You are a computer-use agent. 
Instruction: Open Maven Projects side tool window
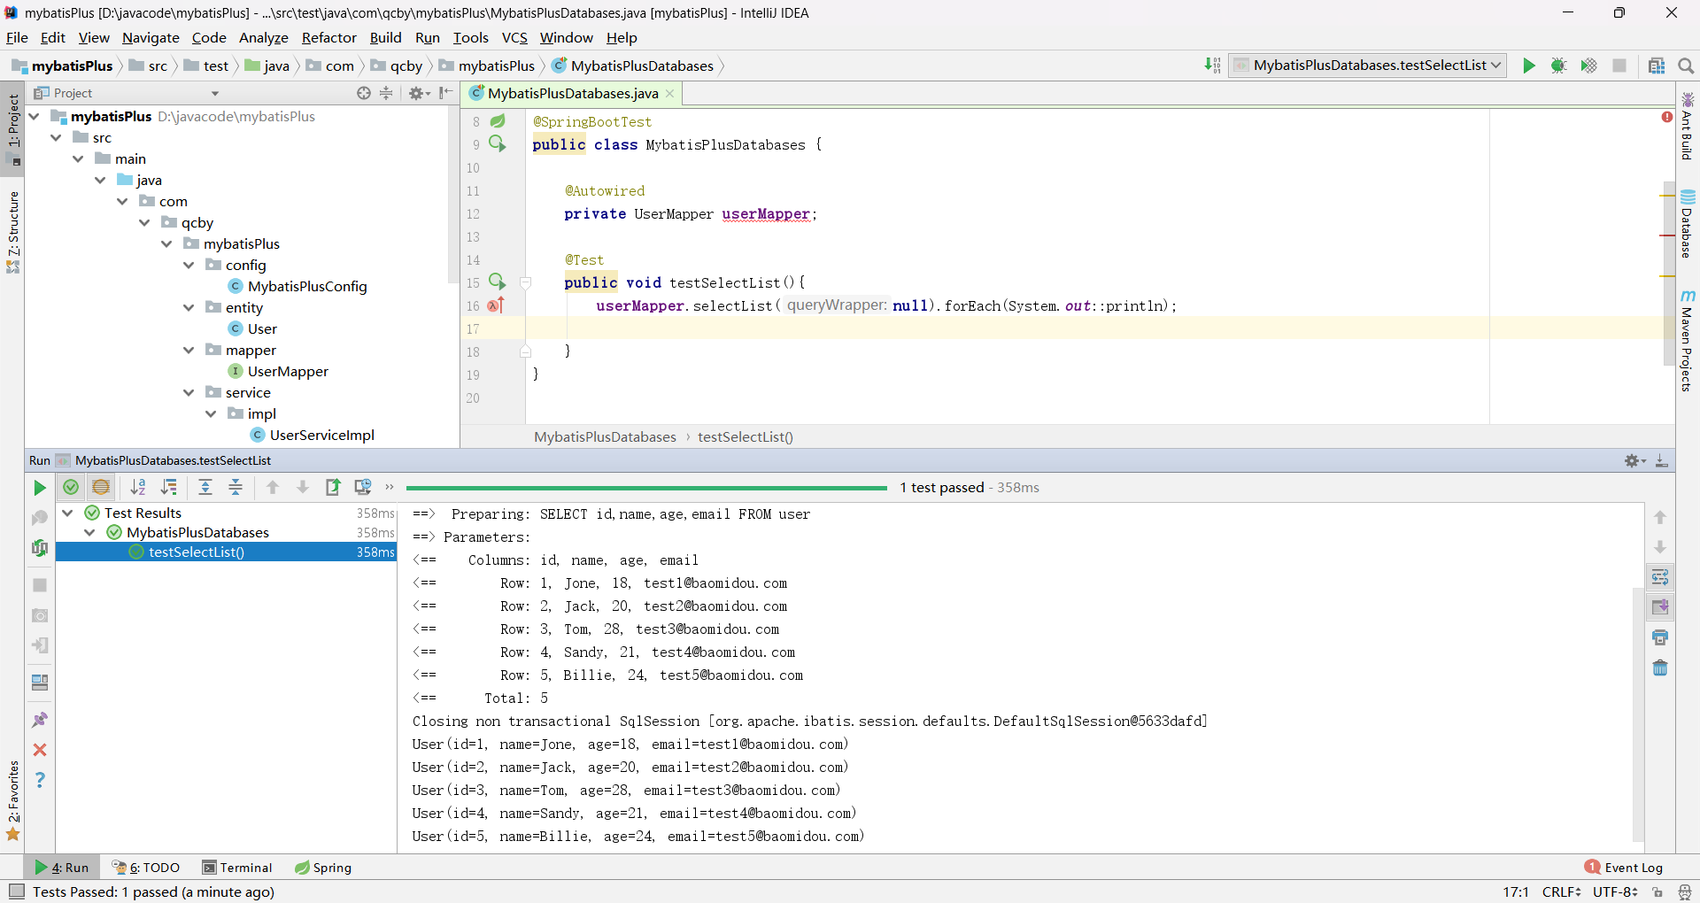[1688, 341]
